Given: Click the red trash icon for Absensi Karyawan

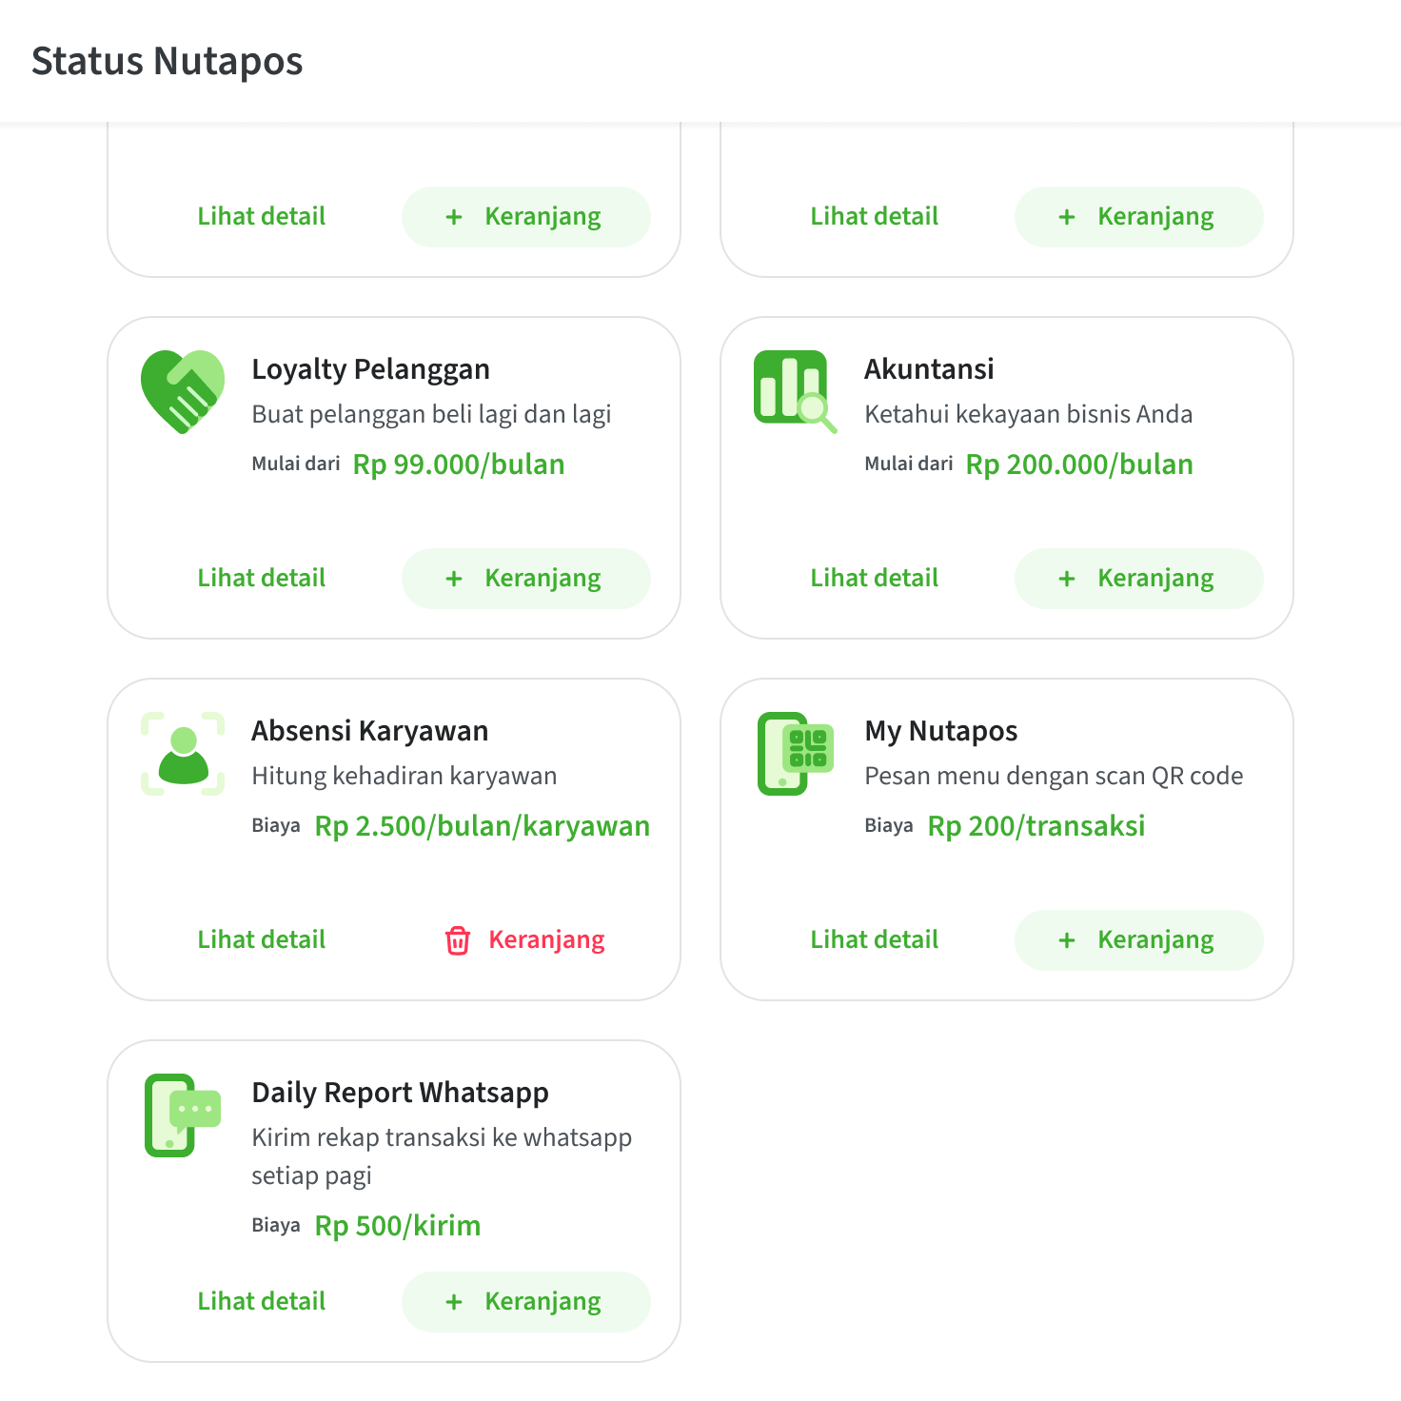Looking at the screenshot, I should click(x=458, y=940).
